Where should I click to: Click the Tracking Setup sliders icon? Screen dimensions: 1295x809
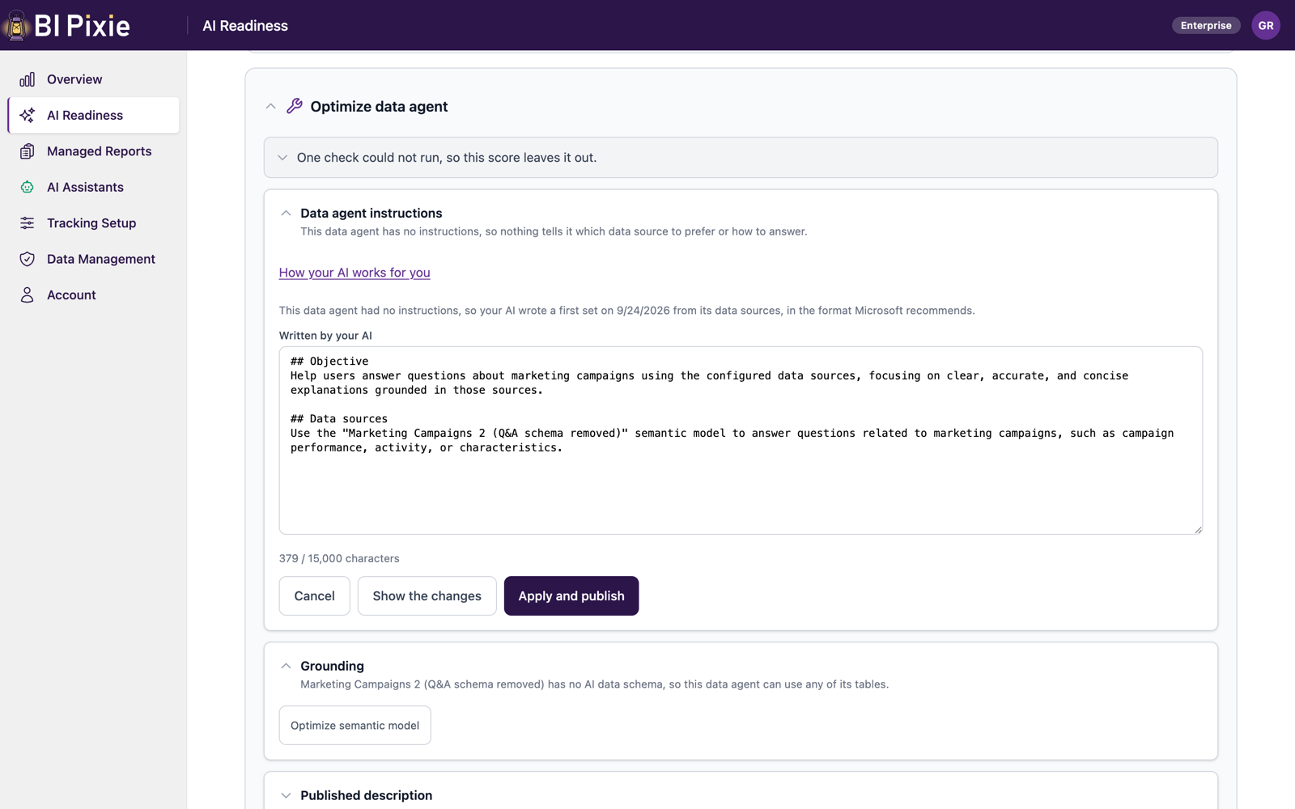pyautogui.click(x=28, y=223)
